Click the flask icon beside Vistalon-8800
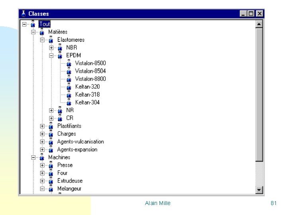Viewport: 287px width, 215px height. (69, 79)
